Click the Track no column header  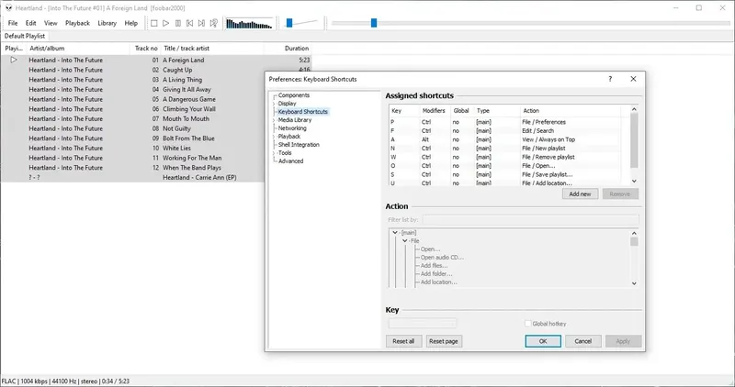click(145, 49)
